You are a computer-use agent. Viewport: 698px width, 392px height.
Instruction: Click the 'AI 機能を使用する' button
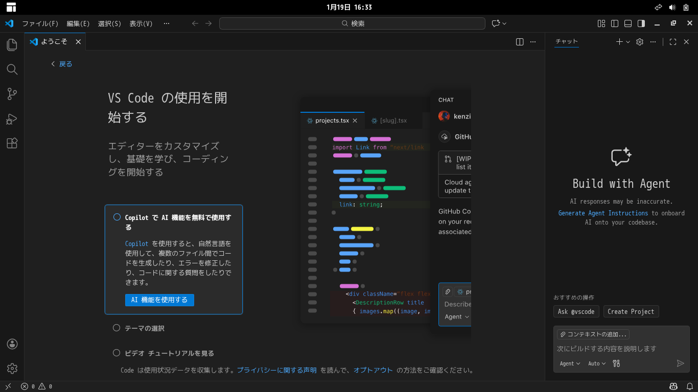pyautogui.click(x=159, y=300)
